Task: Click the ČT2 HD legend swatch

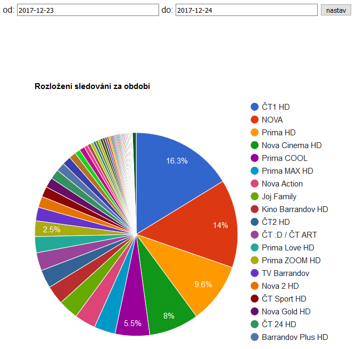Action: [254, 222]
